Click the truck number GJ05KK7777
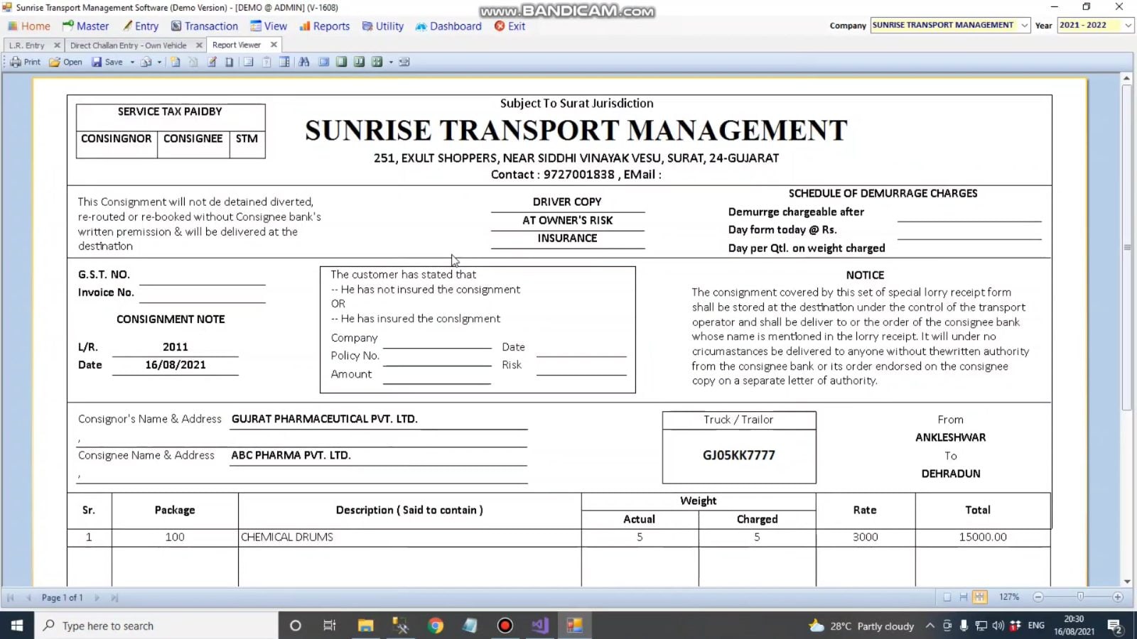Viewport: 1137px width, 639px height. click(x=739, y=455)
